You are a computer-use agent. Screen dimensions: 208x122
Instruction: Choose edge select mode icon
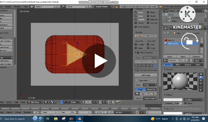87,102
